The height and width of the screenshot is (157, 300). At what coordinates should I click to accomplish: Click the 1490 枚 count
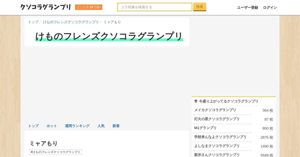tap(267, 146)
